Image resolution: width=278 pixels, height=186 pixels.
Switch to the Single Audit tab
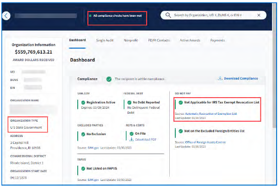tap(105, 40)
